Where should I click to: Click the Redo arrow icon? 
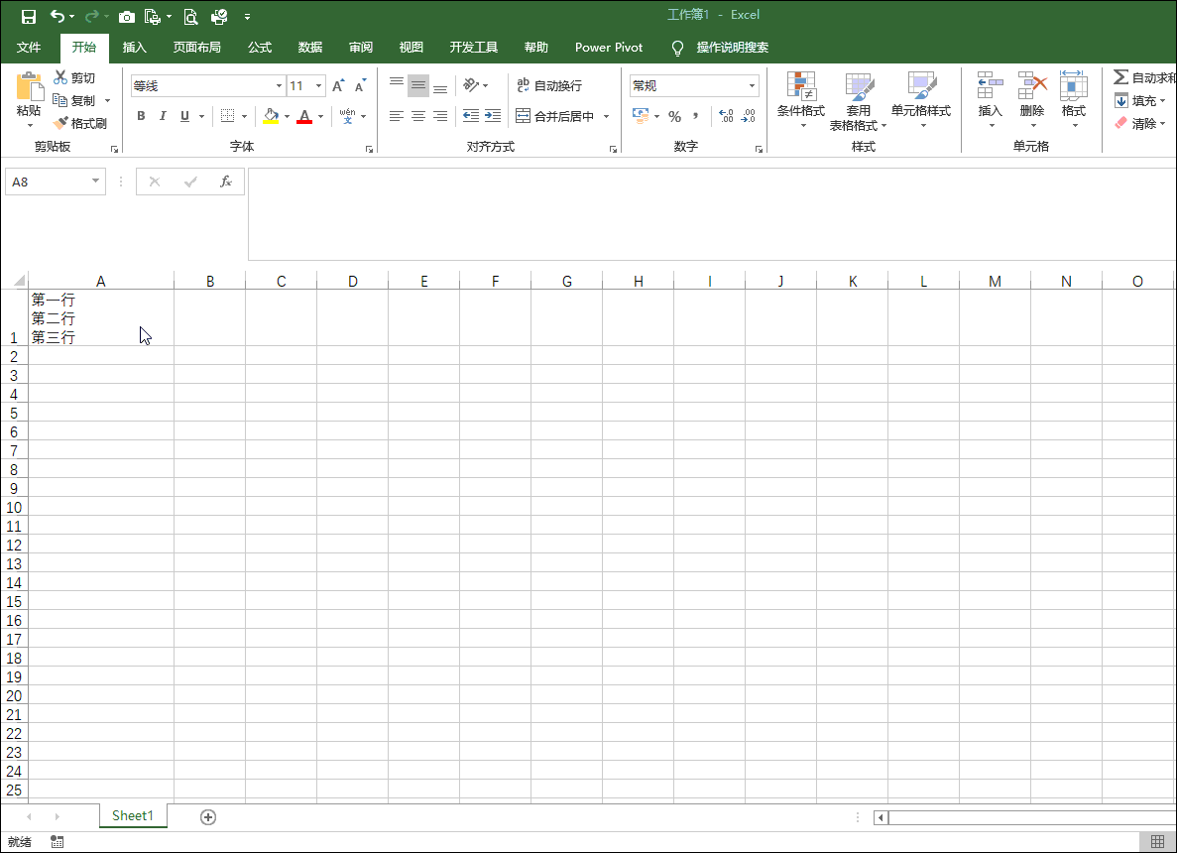pos(91,16)
